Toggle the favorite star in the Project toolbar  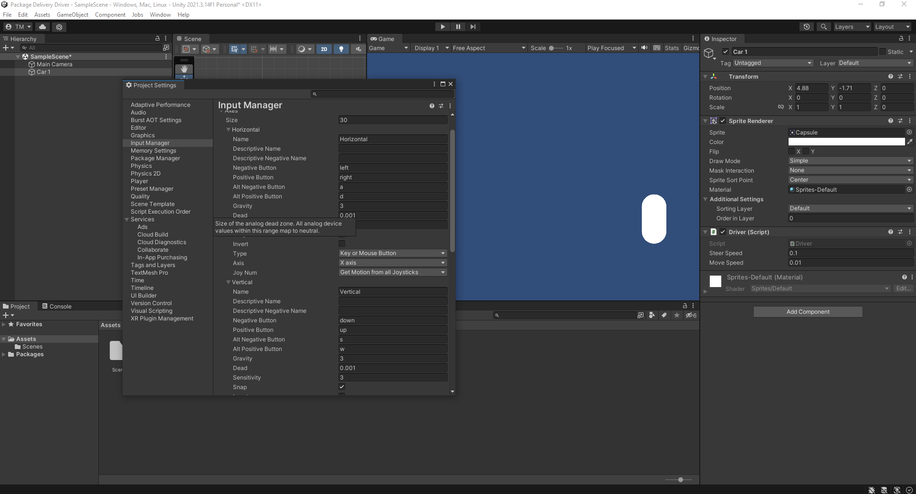[677, 315]
